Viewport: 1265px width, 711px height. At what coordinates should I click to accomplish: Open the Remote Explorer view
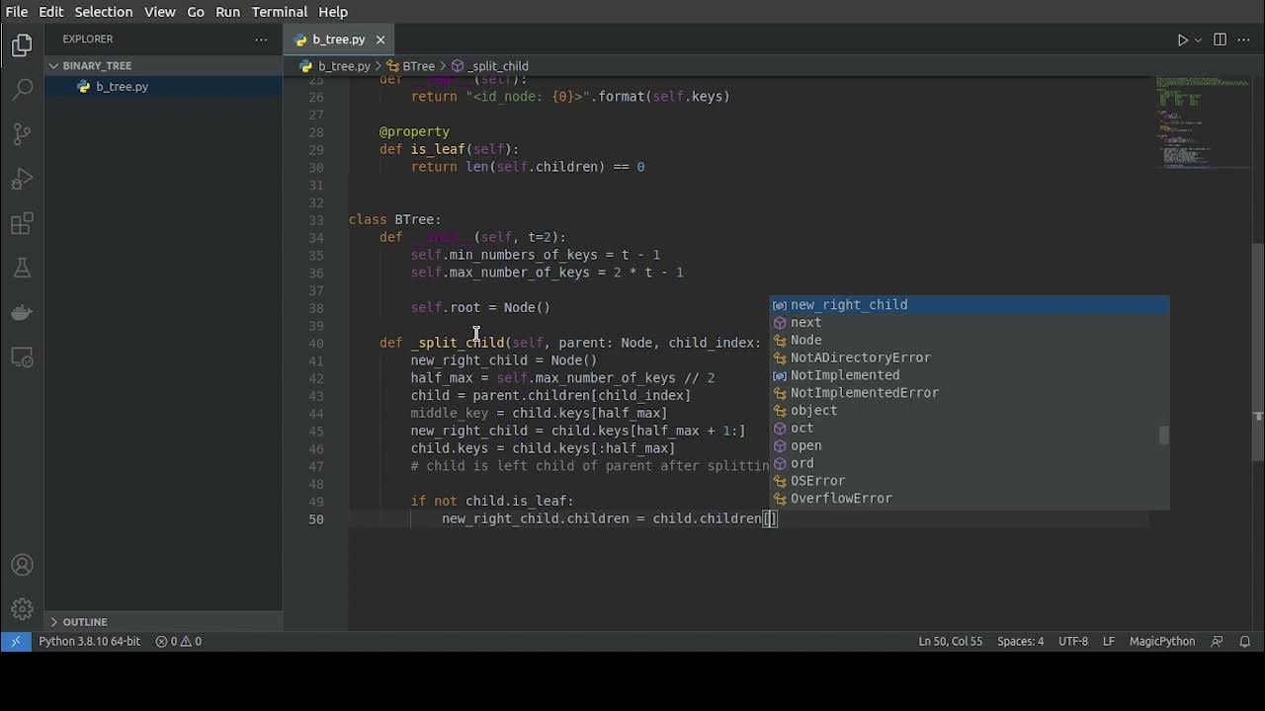22,357
